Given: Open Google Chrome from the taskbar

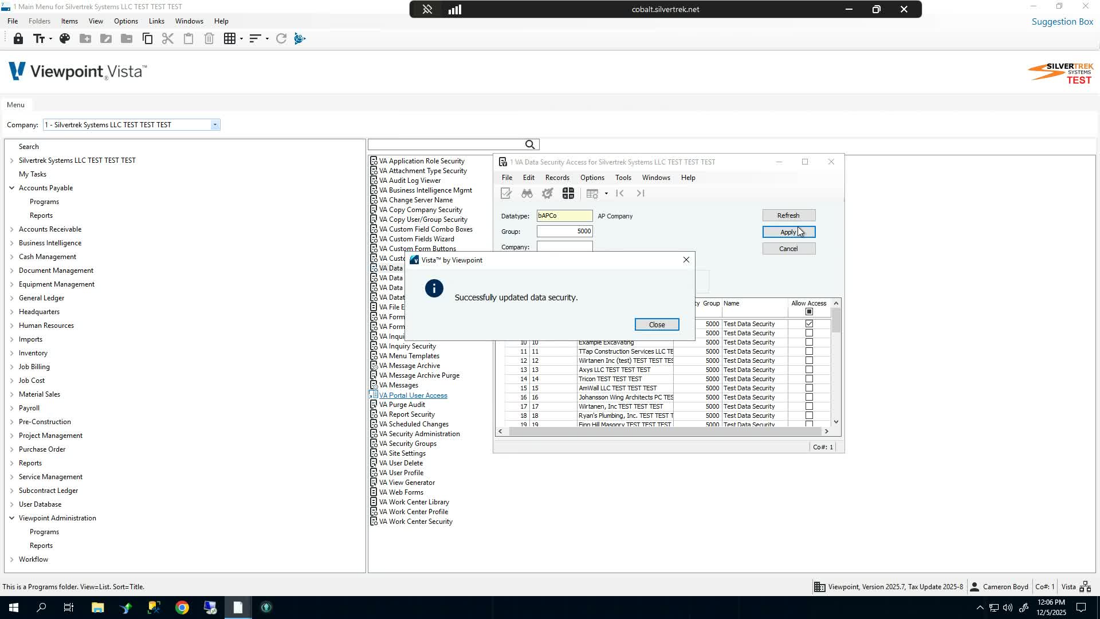Looking at the screenshot, I should pyautogui.click(x=182, y=608).
